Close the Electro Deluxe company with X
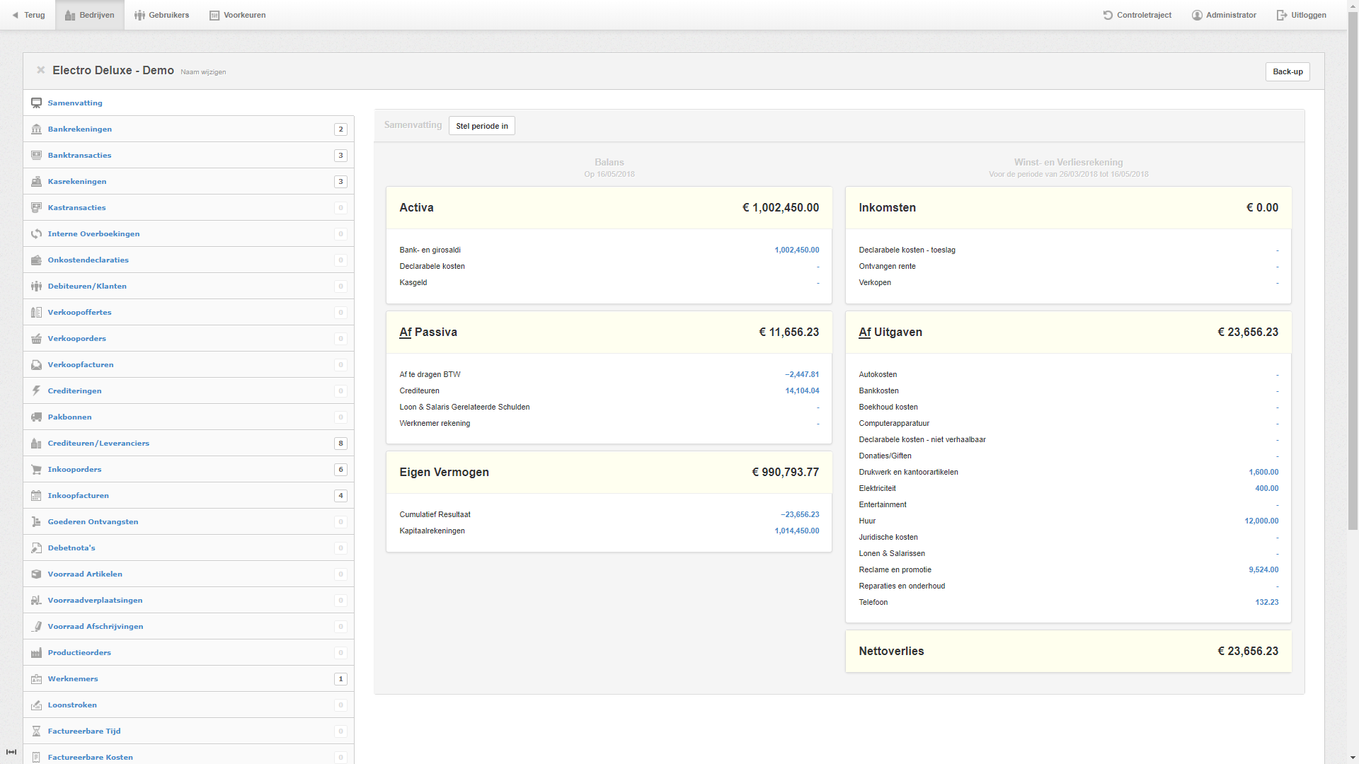 (x=41, y=70)
